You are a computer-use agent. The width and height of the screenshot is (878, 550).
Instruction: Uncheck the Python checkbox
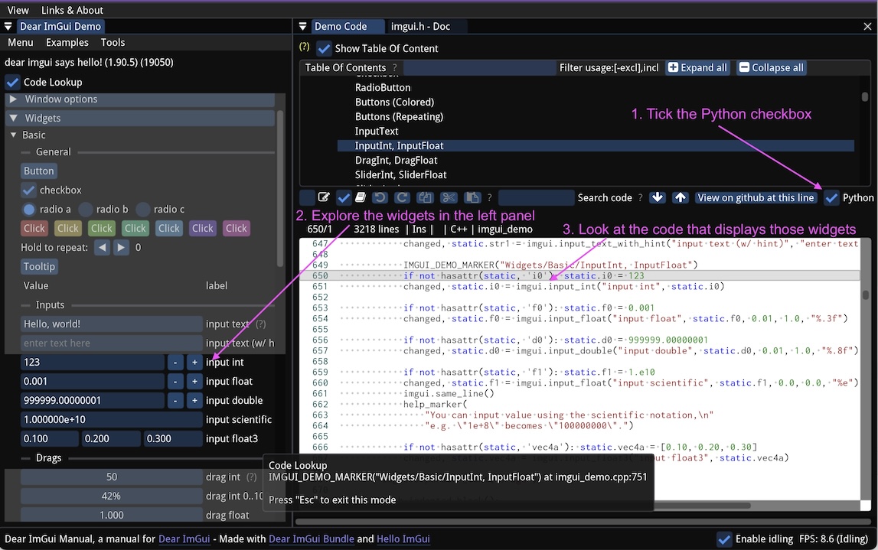[831, 197]
